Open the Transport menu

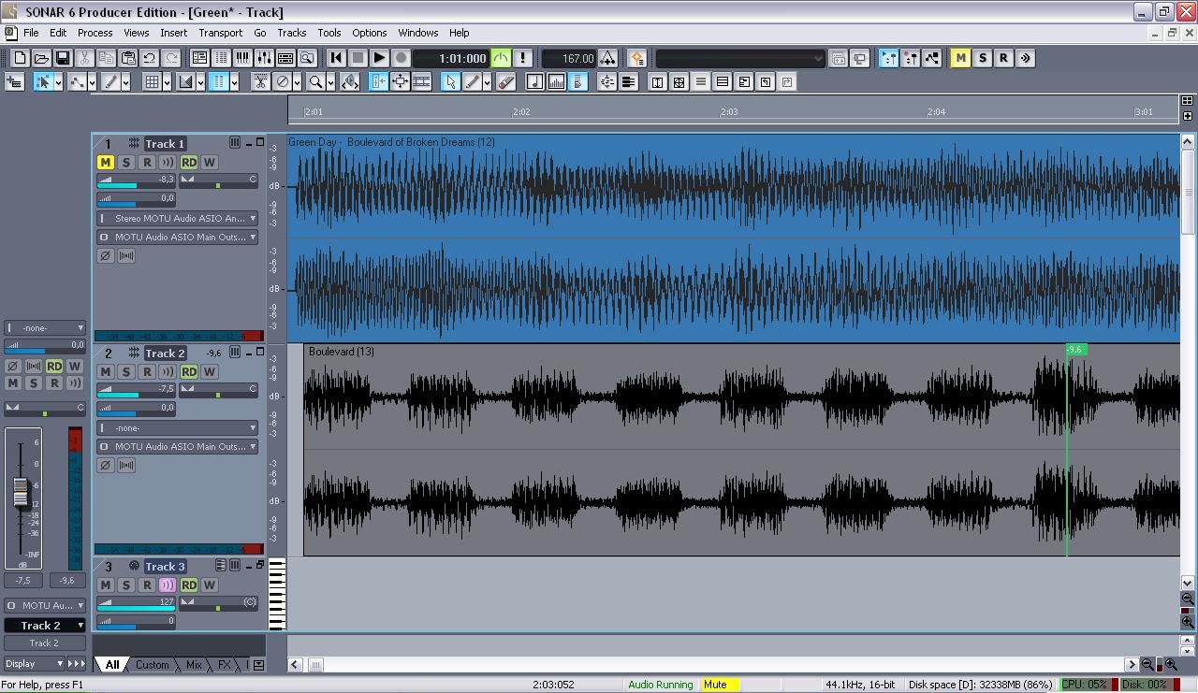click(220, 33)
